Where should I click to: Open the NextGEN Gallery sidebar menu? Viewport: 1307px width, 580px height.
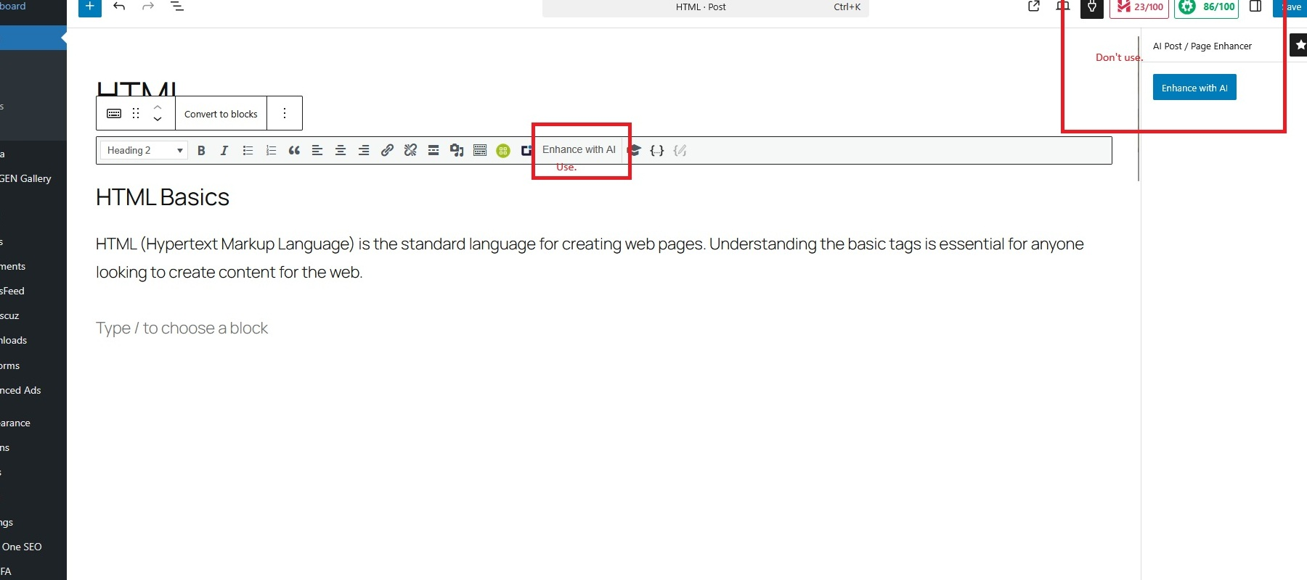[26, 178]
